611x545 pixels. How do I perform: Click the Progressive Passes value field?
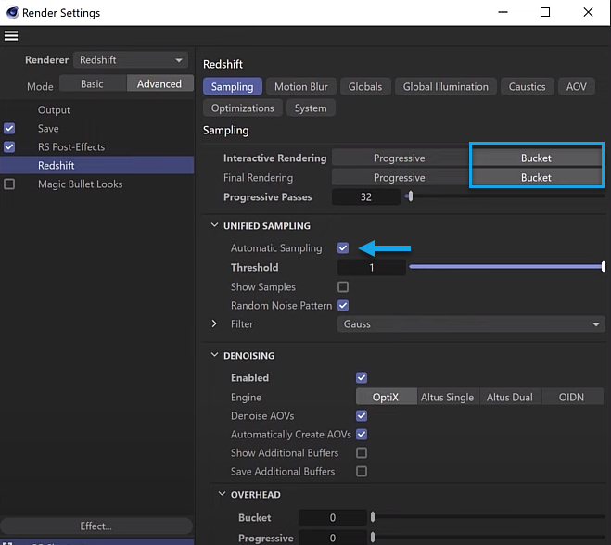(x=366, y=196)
